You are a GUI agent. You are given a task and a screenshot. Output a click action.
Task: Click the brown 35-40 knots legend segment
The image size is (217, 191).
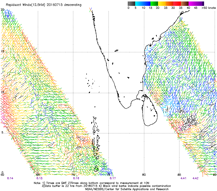coord(185,4)
